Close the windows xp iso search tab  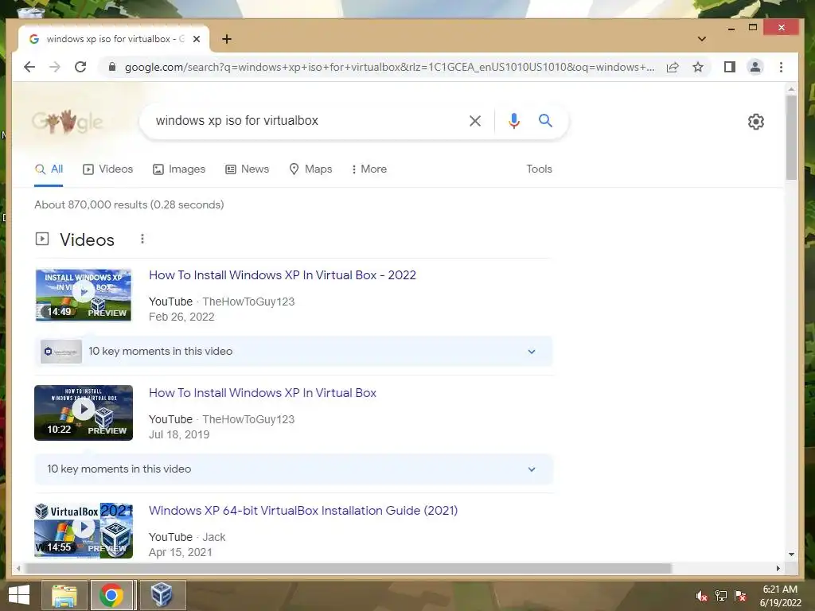197,39
